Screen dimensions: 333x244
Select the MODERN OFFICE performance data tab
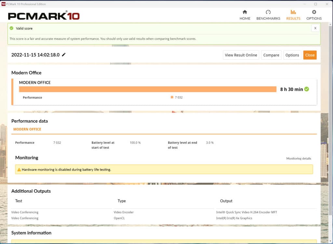tap(27, 129)
